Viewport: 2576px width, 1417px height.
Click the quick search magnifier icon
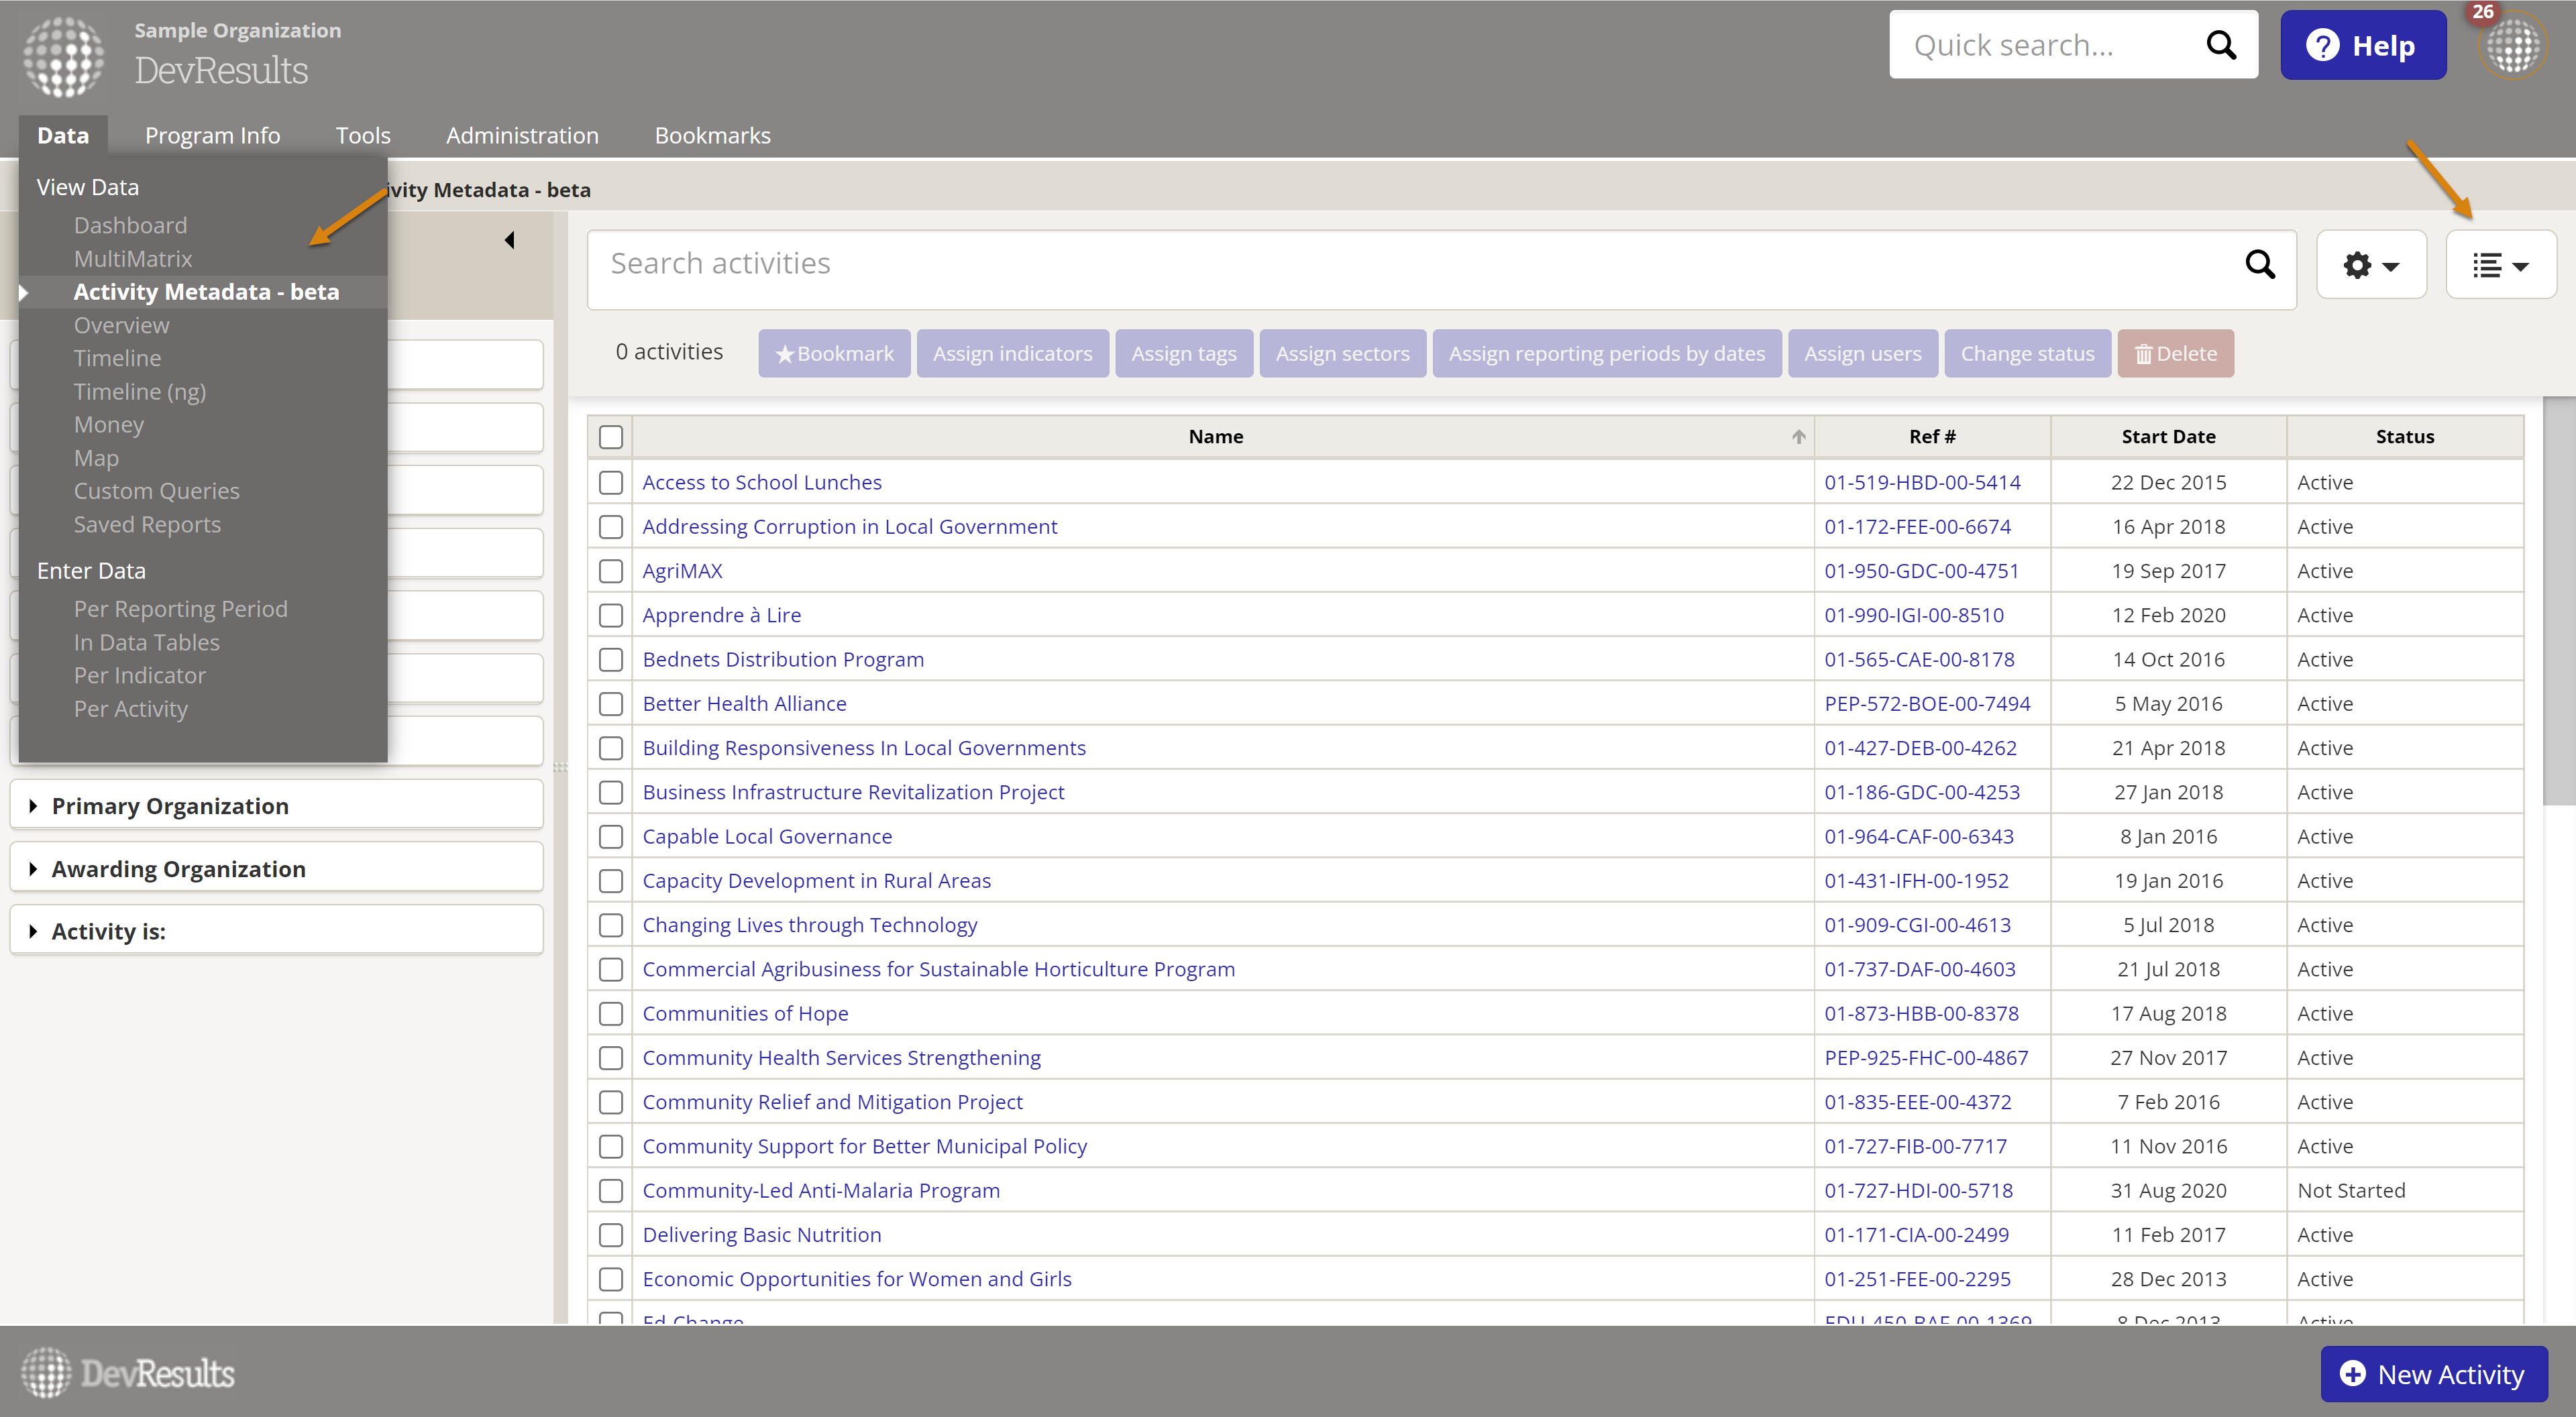(2221, 45)
